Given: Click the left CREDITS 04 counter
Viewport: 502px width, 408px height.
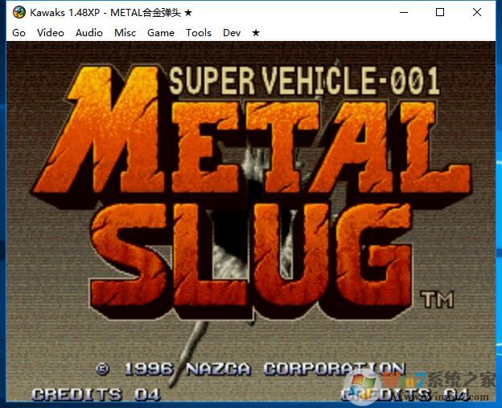Looking at the screenshot, I should point(96,394).
